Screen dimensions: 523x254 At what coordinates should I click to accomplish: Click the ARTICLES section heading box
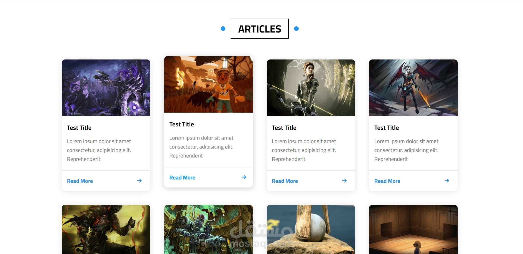pos(260,29)
